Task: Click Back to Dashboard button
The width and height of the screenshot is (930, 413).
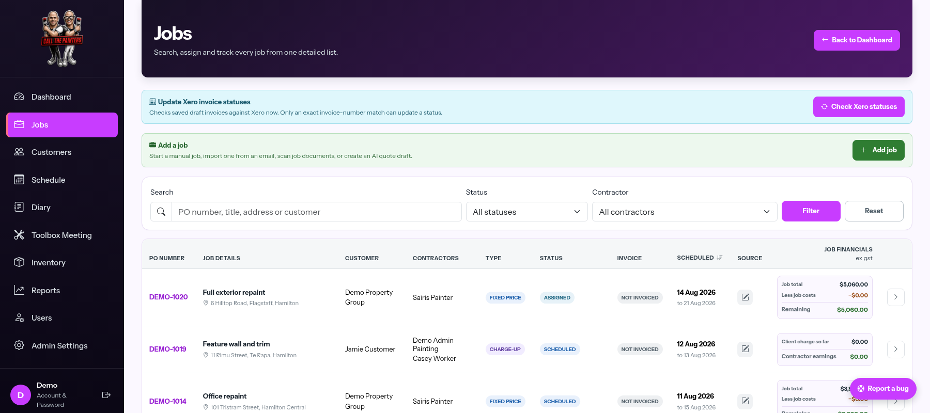Action: (857, 40)
